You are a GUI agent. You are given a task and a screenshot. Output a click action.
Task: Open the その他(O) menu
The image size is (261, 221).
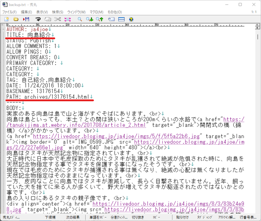pyautogui.click(x=115, y=12)
